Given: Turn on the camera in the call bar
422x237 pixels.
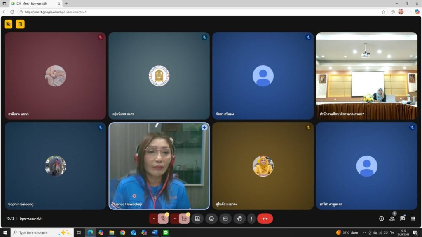Looking at the screenshot, I should click(184, 218).
